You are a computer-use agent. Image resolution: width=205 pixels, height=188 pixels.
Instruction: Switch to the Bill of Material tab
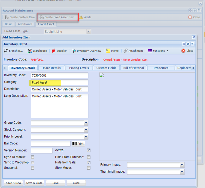click(134, 68)
